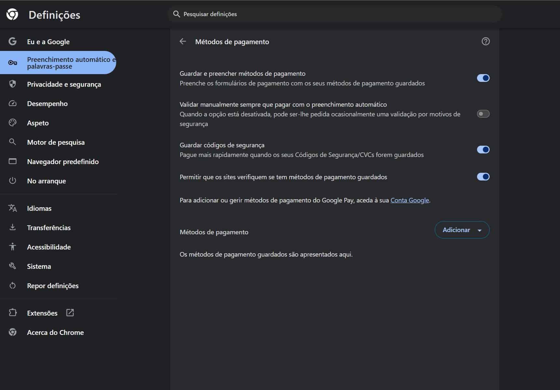
Task: Open the Adicionar dropdown arrow
Action: point(480,230)
